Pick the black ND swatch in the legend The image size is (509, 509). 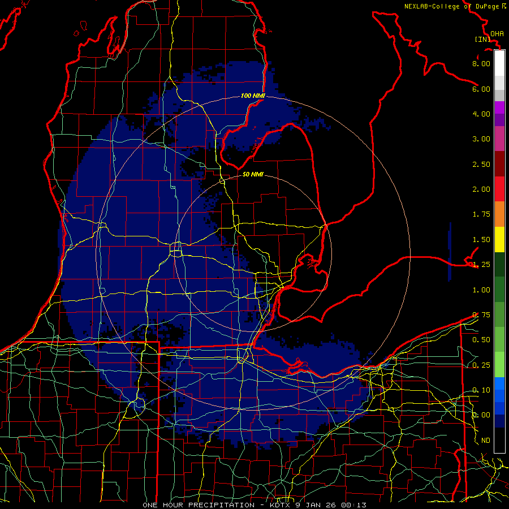[499, 440]
